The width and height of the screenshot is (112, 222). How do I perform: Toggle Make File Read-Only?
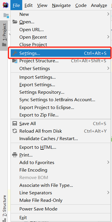pos(61,200)
